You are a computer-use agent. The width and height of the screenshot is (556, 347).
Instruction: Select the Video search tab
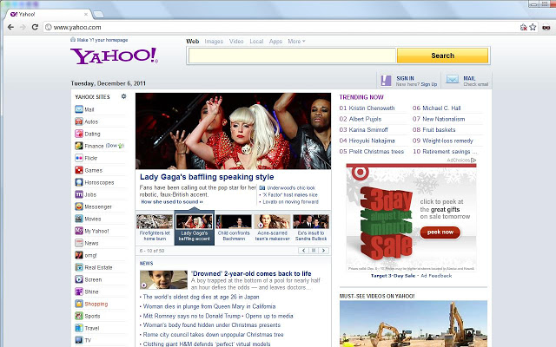coord(236,42)
